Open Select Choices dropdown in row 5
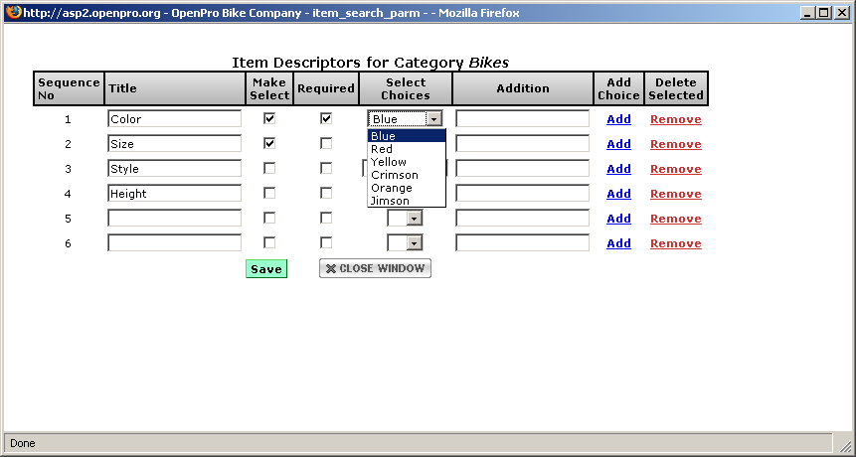 click(415, 219)
